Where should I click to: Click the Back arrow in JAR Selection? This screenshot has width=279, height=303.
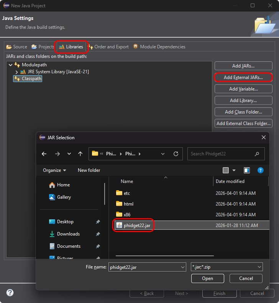44,154
